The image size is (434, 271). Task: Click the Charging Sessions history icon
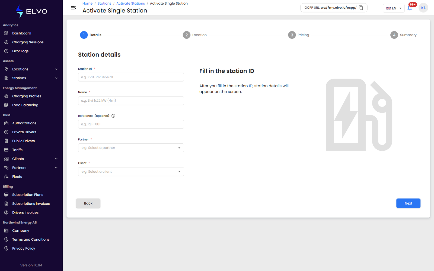click(x=6, y=42)
